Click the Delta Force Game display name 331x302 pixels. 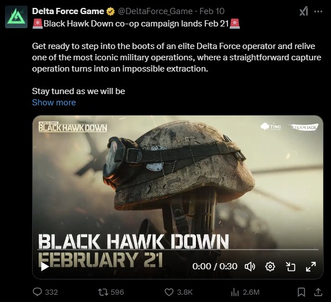click(68, 11)
